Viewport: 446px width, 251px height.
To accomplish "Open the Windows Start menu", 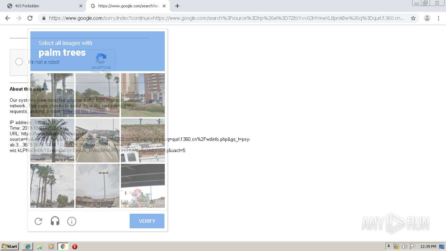I will (10, 246).
